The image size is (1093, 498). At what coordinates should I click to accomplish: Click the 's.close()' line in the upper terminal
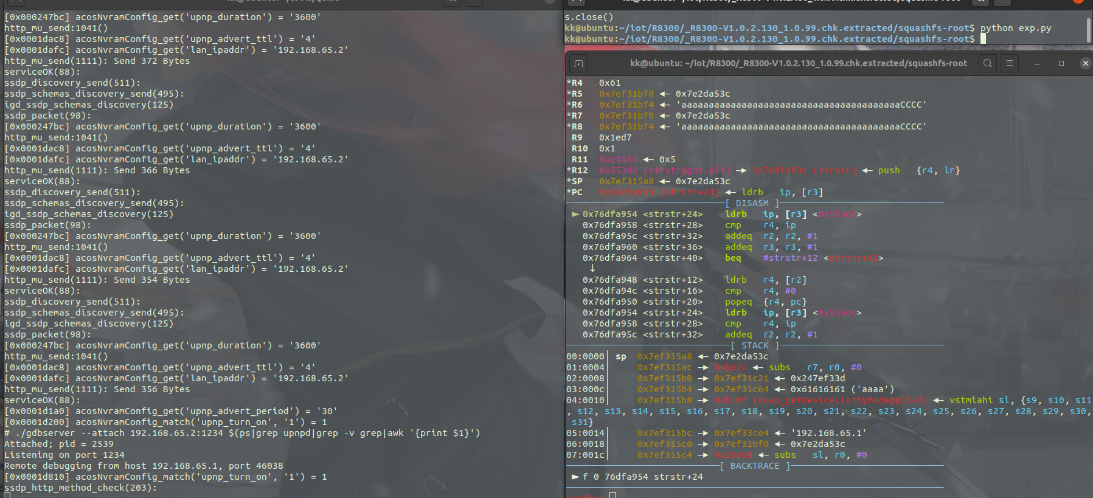(589, 17)
